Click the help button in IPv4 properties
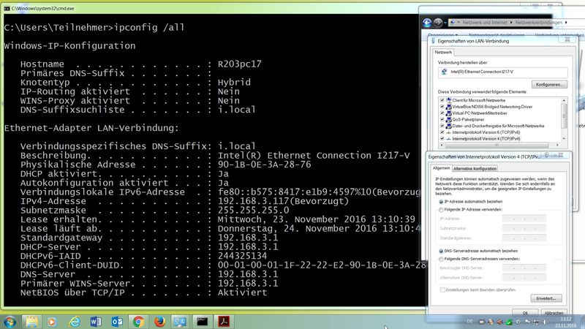 (x=546, y=155)
